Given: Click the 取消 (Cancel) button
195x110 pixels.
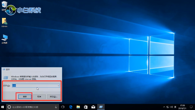Looking at the screenshot, I should click(39, 97).
